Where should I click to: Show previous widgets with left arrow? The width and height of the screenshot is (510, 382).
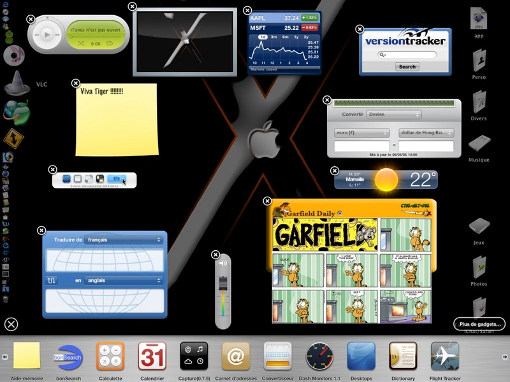click(x=5, y=357)
